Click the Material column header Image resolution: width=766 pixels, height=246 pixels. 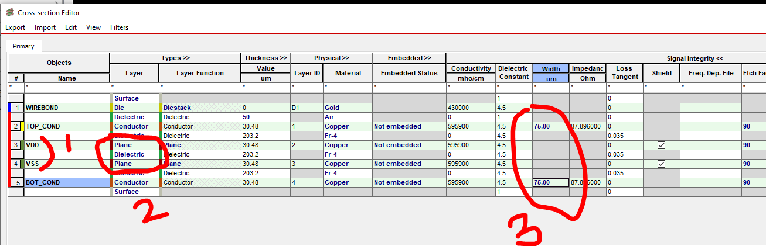tap(347, 73)
